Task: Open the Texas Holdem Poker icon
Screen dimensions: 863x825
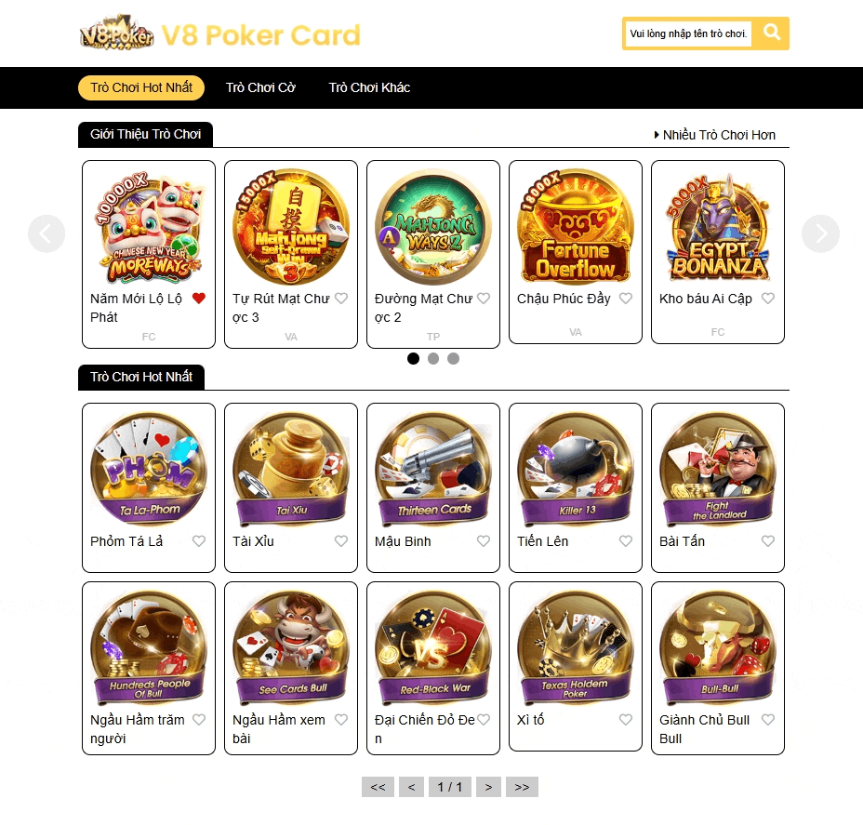Action: click(x=575, y=647)
